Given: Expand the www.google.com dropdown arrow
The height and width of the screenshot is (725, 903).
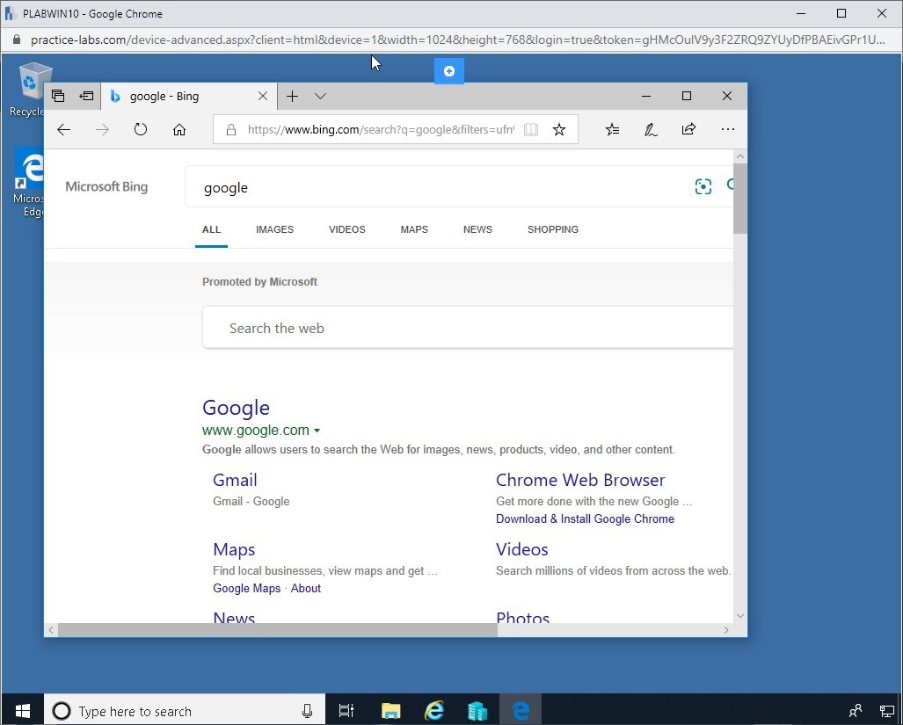Looking at the screenshot, I should tap(317, 431).
